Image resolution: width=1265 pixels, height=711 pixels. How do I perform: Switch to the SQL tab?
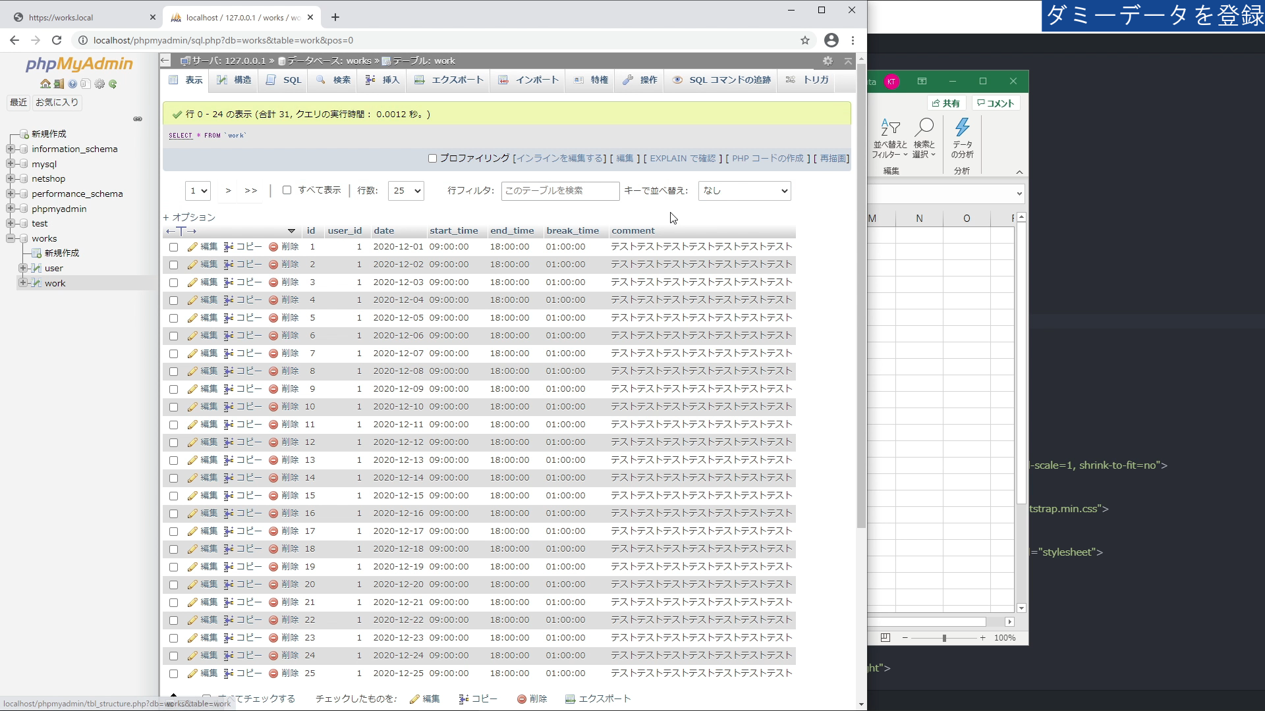pyautogui.click(x=284, y=80)
